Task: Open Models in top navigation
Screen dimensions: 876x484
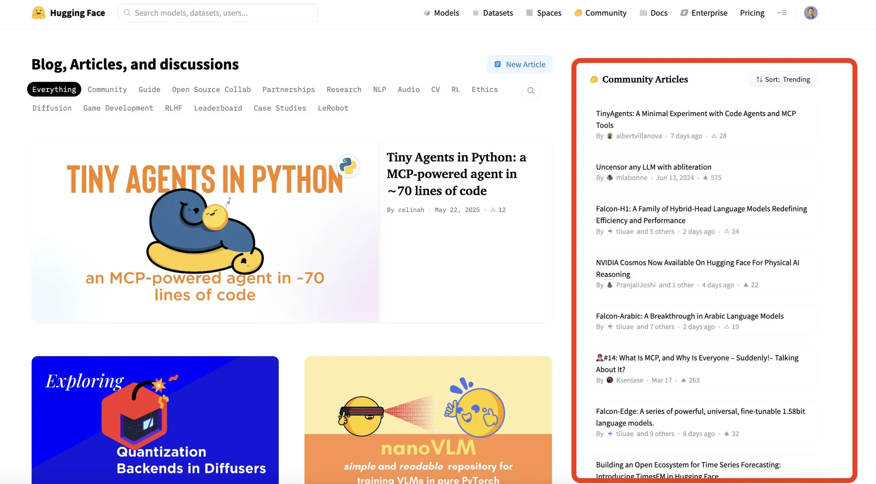Action: click(x=441, y=13)
